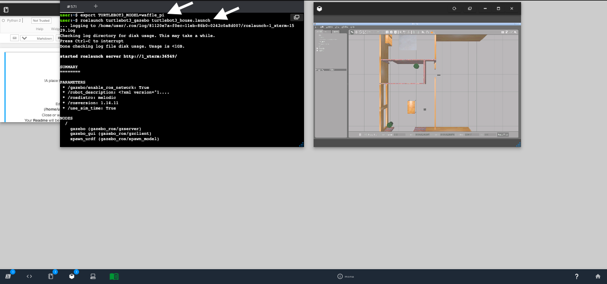Image resolution: width=607 pixels, height=284 pixels.
Task: Click the Gazebo sim time field
Action: point(422,135)
